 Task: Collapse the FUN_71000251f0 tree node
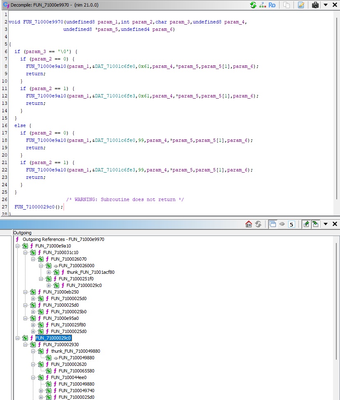click(41, 279)
